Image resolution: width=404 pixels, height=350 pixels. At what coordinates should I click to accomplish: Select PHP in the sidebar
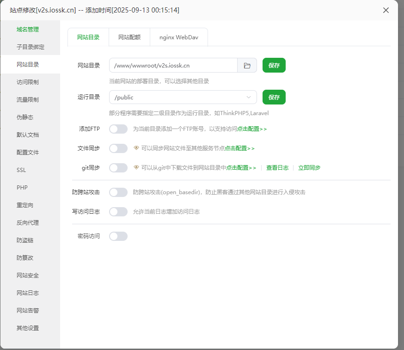21,187
